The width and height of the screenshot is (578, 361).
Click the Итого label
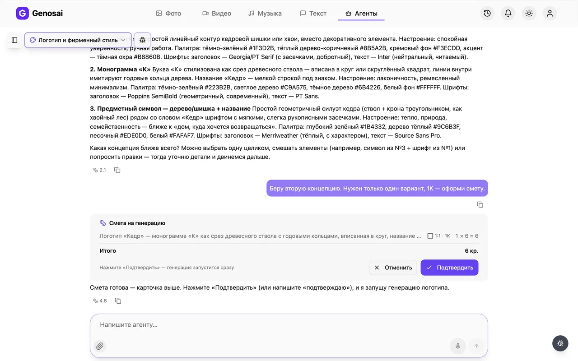tap(108, 251)
